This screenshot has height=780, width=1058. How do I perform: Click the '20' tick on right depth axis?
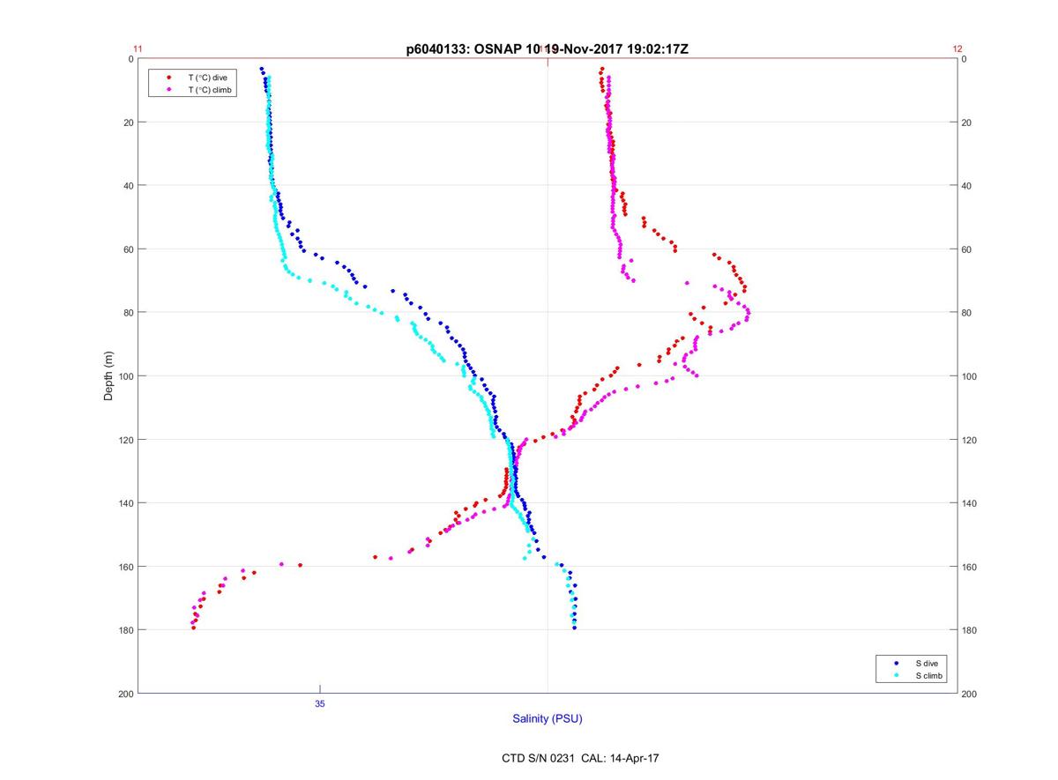click(968, 123)
